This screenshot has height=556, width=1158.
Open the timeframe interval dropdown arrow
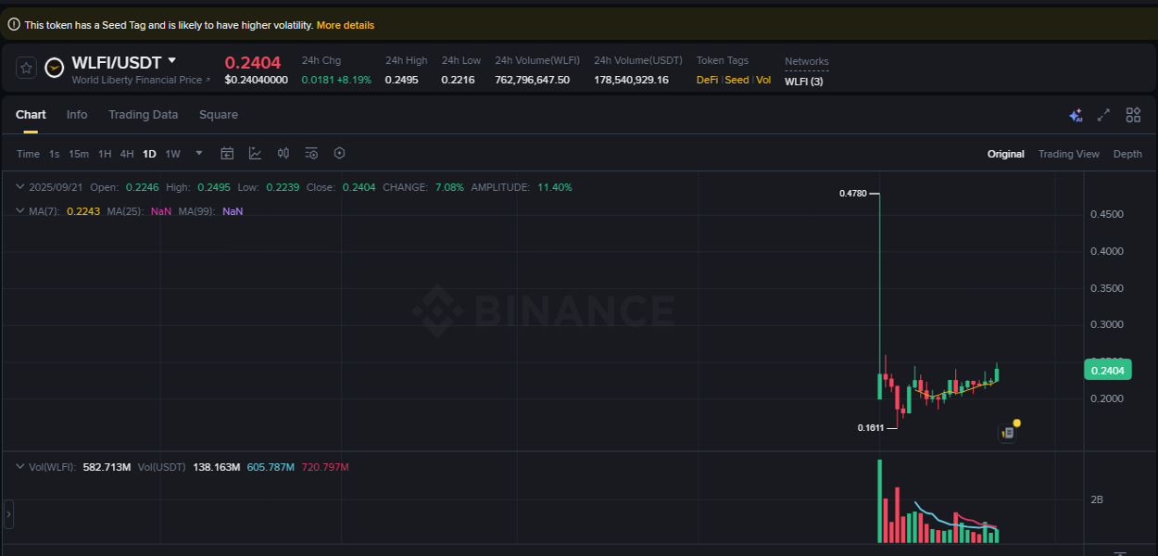coord(197,154)
